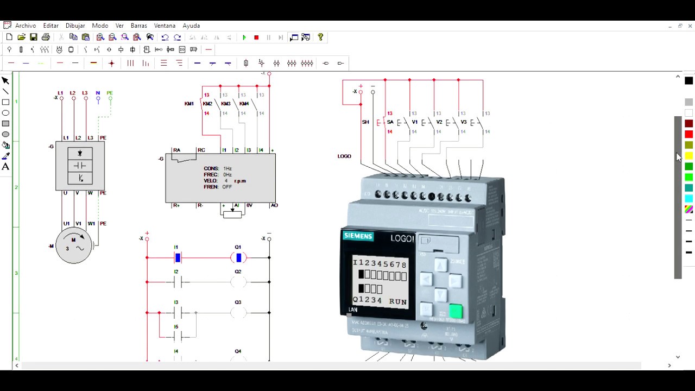The image size is (695, 391).
Task: Choose the thinnest line width option
Action: click(688, 220)
